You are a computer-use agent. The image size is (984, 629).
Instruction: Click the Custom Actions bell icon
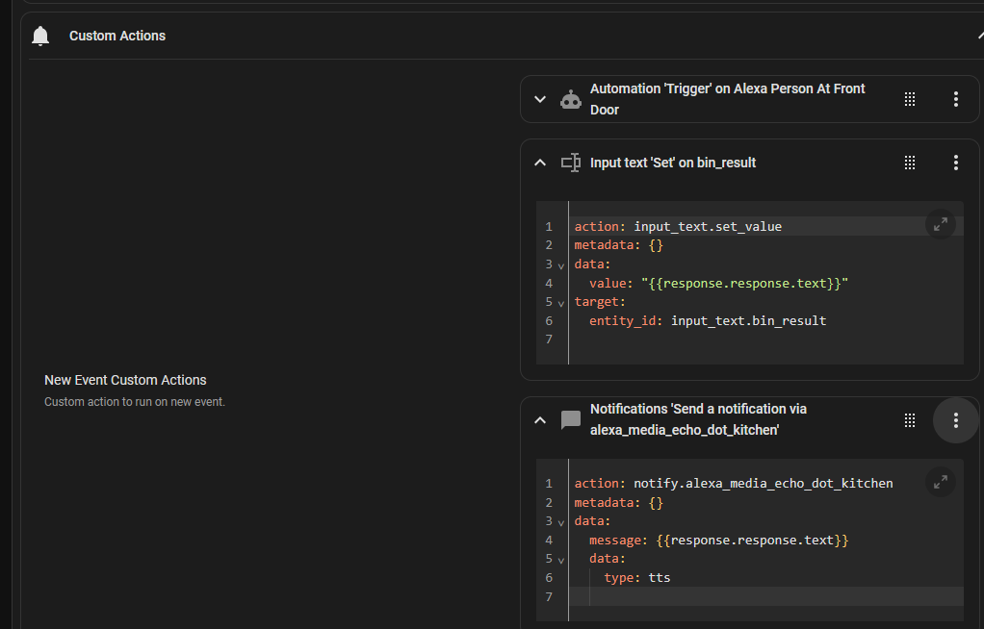[40, 36]
